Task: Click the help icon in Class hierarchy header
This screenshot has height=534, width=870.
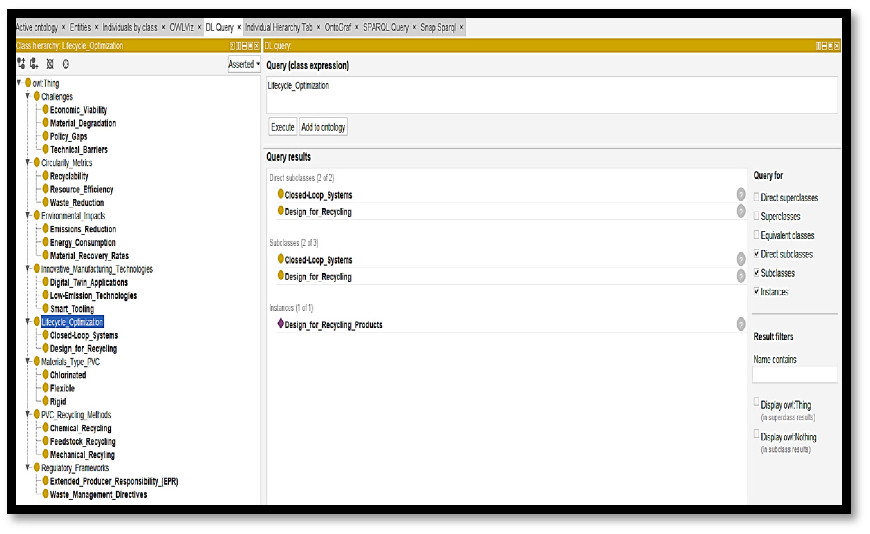Action: pyautogui.click(x=232, y=46)
